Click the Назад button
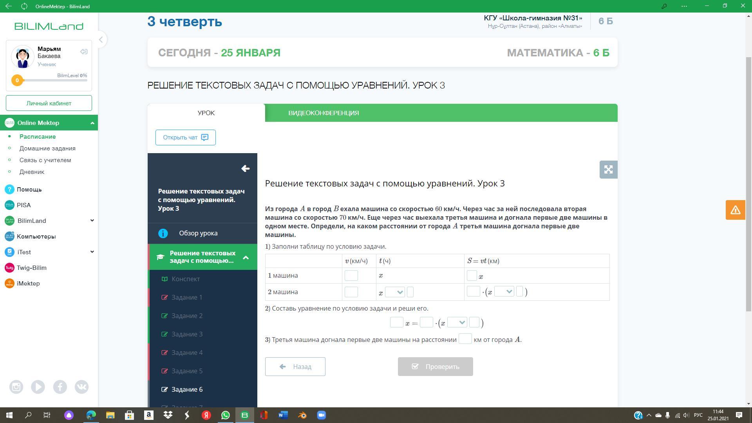 [295, 367]
